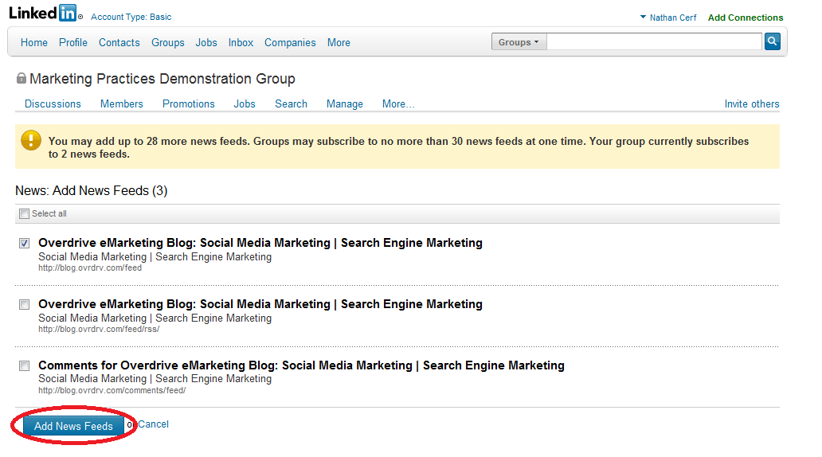Click the blue search magnifier button

pyautogui.click(x=772, y=41)
